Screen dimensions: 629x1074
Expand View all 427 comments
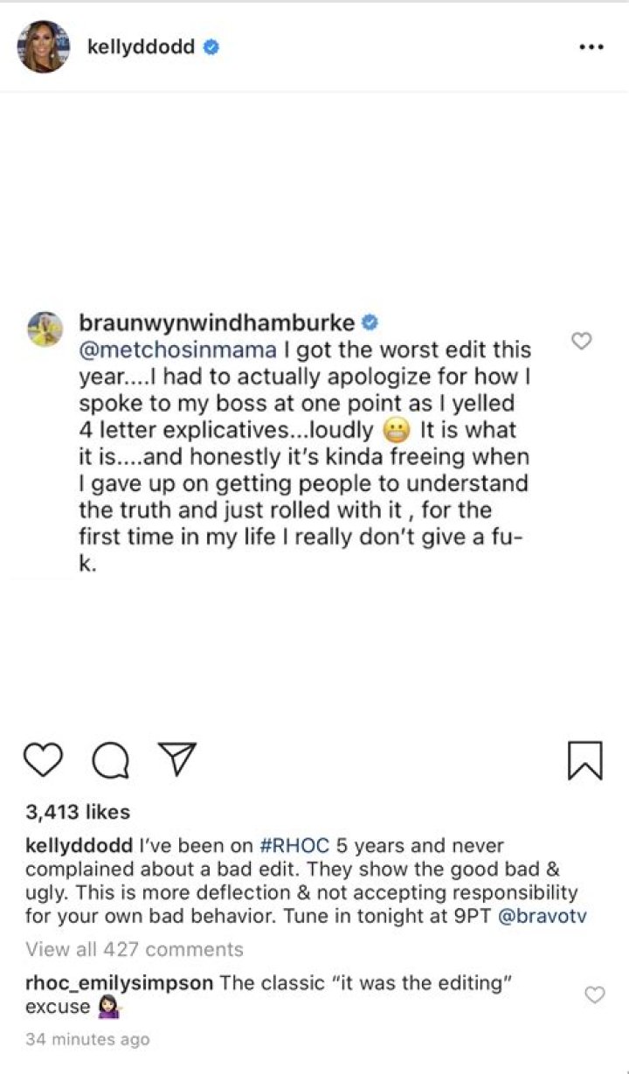point(135,949)
